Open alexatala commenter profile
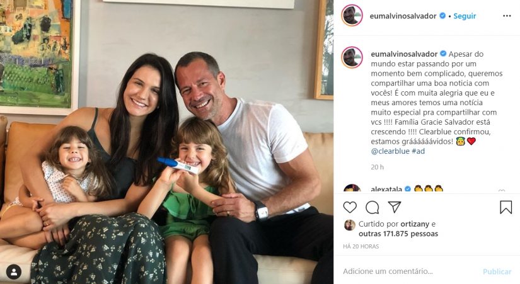This screenshot has height=284, width=520. coord(386,189)
